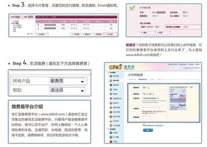207x147 pixels.
Task: Open the 缴费易 dropdown beside 所有产品
Action: tap(67, 81)
